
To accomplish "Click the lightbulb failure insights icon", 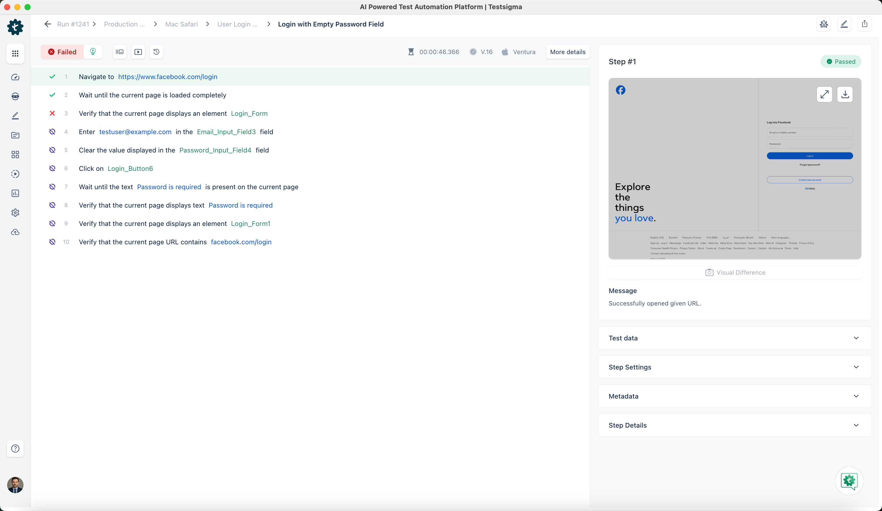I will coord(93,52).
